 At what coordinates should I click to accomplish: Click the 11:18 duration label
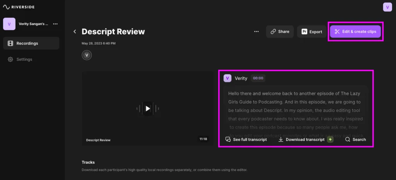pos(203,139)
